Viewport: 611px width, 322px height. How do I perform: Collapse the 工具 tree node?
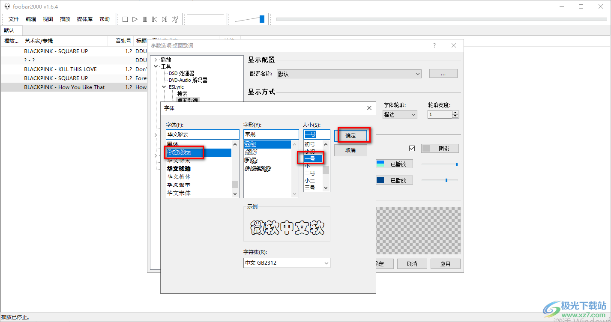click(156, 66)
